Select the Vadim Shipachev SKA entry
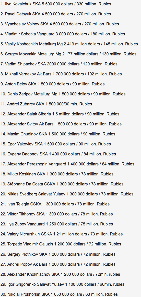 coord(59,64)
